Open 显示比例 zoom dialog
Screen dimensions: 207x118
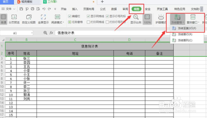(136, 19)
